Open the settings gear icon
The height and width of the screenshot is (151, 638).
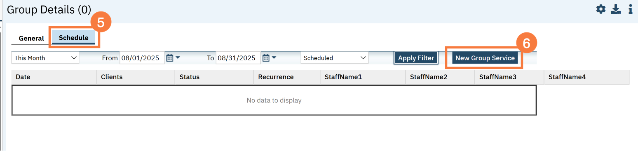point(601,9)
